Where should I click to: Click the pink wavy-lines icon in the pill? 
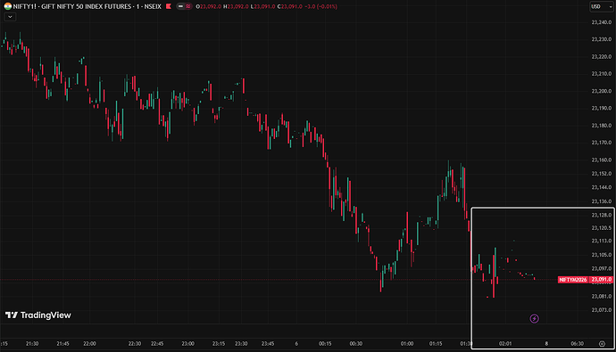[188, 6]
